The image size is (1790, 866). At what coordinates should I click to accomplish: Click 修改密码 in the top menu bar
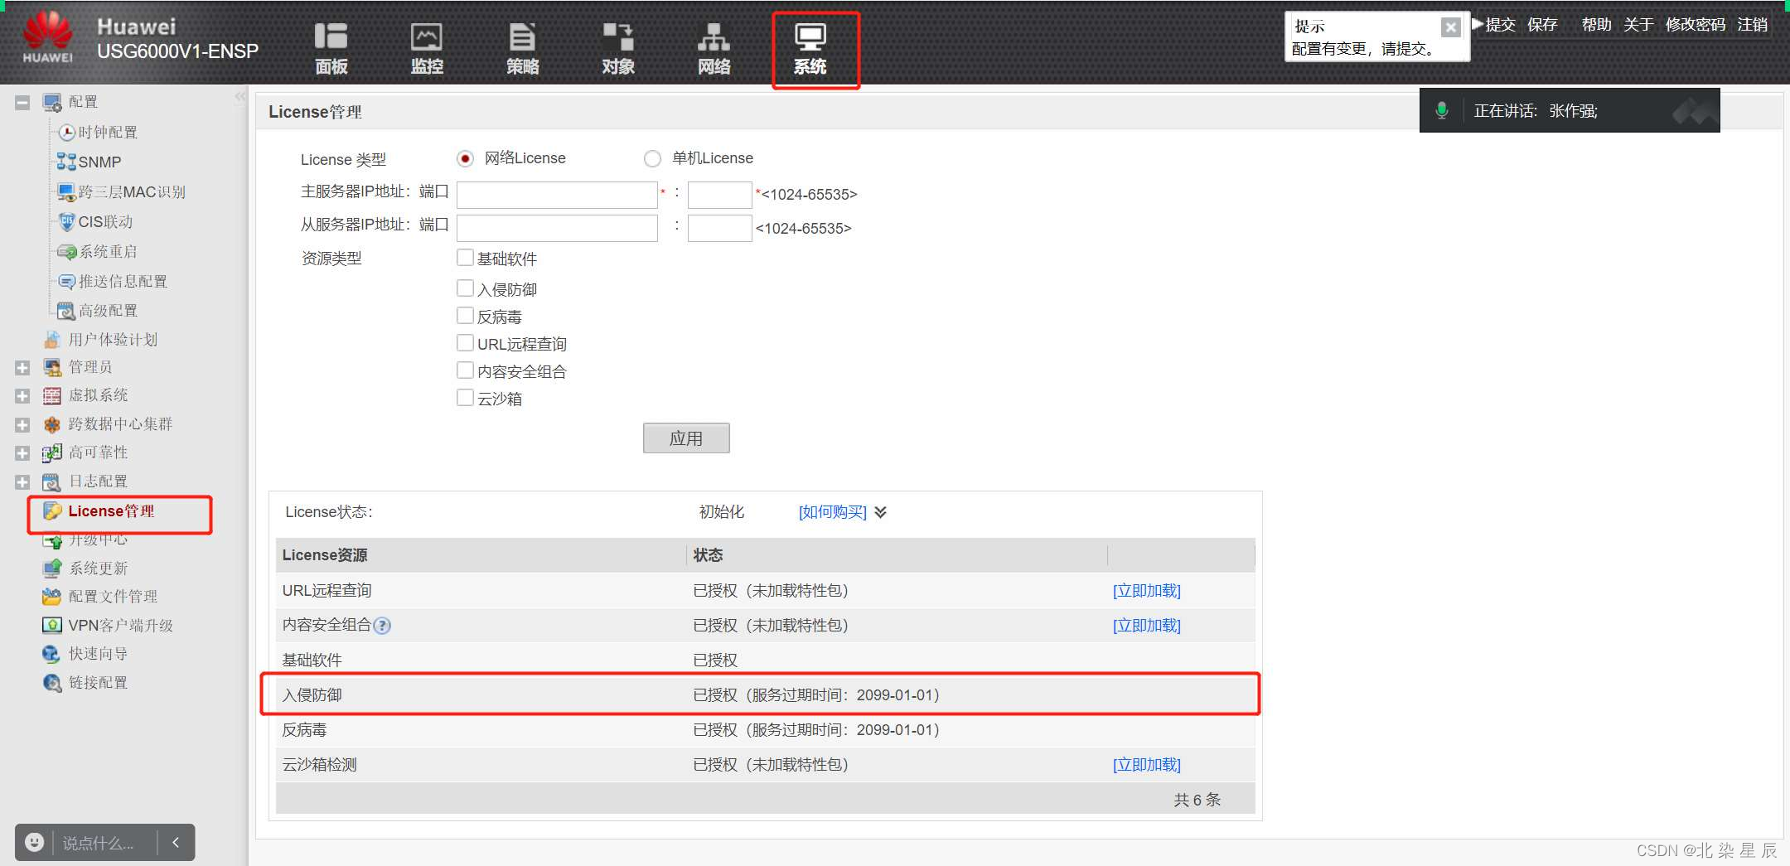pyautogui.click(x=1696, y=24)
